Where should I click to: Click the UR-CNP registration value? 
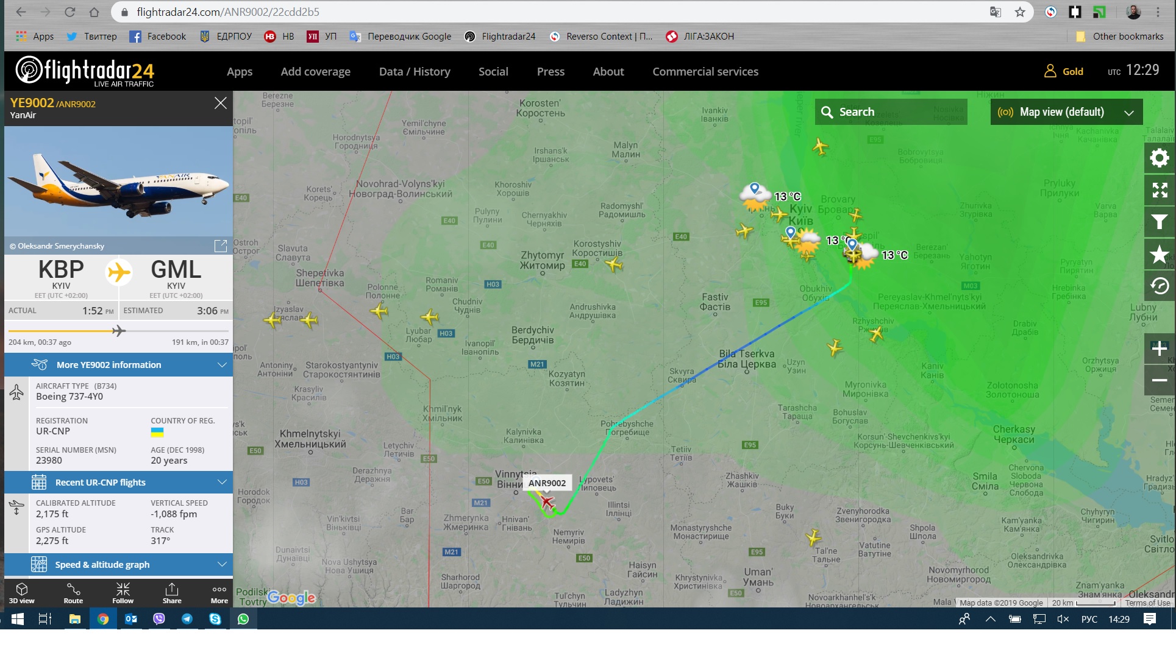[x=53, y=431]
